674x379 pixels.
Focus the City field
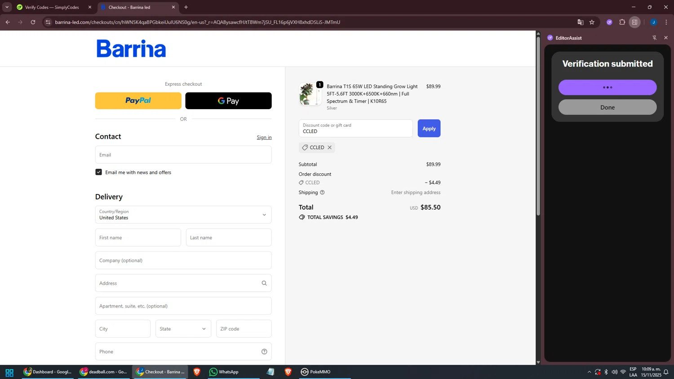[123, 329]
